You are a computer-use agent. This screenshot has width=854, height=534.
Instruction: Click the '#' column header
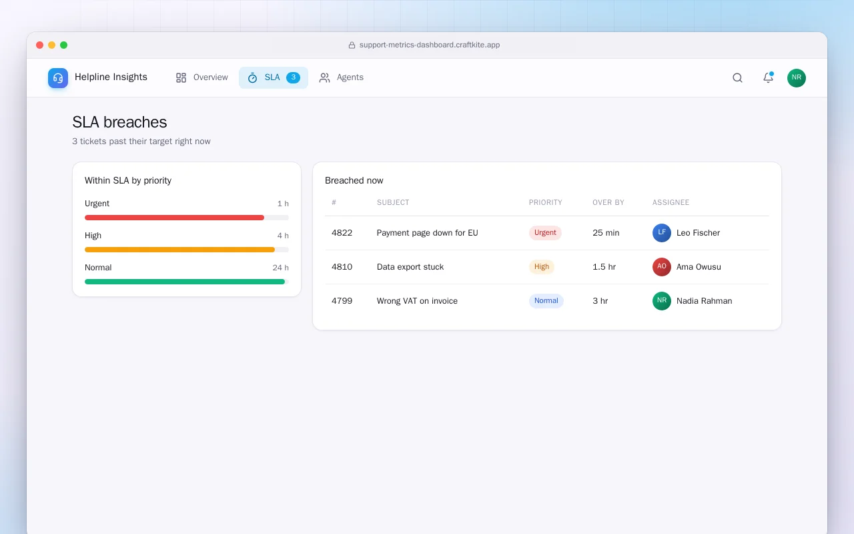pos(334,202)
